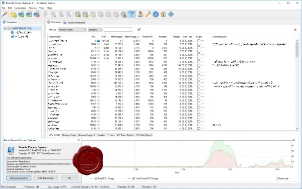Image resolution: width=302 pixels, height=189 pixels.
Task: Click the scroll down arrow of process list
Action: coord(297,129)
